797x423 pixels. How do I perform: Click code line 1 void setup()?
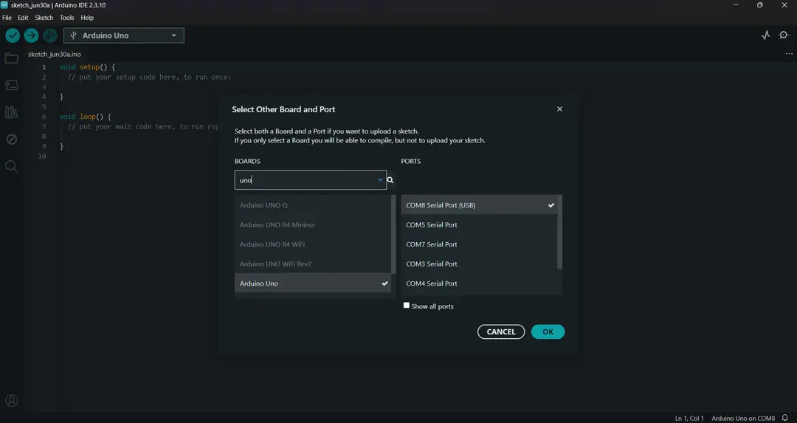click(x=87, y=67)
